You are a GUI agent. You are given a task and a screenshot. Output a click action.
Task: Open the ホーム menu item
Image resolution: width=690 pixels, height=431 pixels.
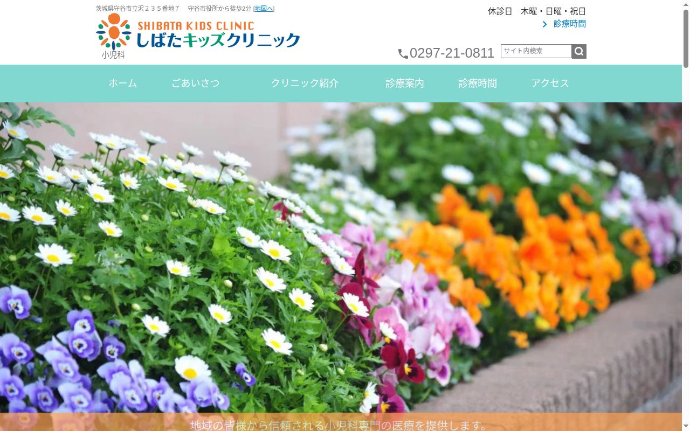pos(123,84)
